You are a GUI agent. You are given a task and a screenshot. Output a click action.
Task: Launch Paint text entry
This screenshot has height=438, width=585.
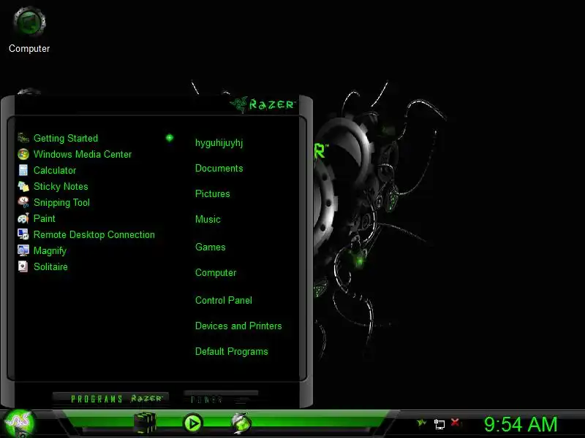(45, 218)
